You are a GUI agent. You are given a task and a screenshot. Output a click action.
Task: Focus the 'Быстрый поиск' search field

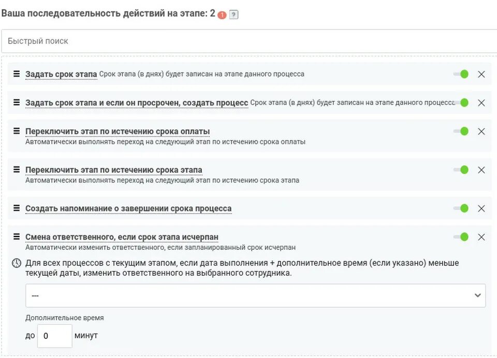(x=248, y=41)
